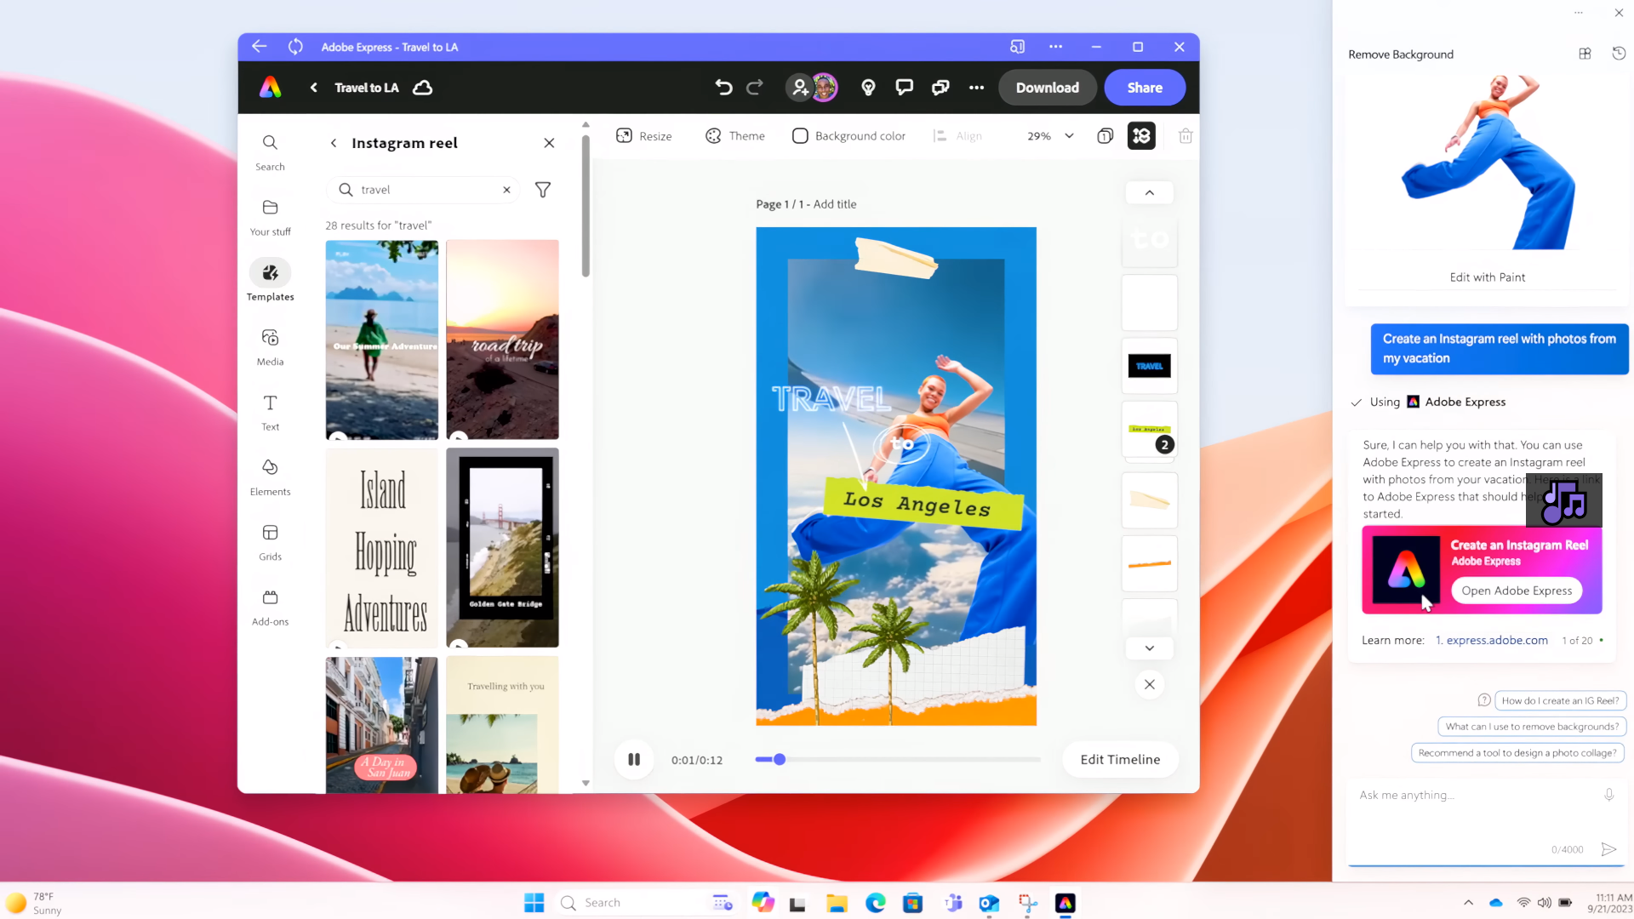Undo the last action

723,87
